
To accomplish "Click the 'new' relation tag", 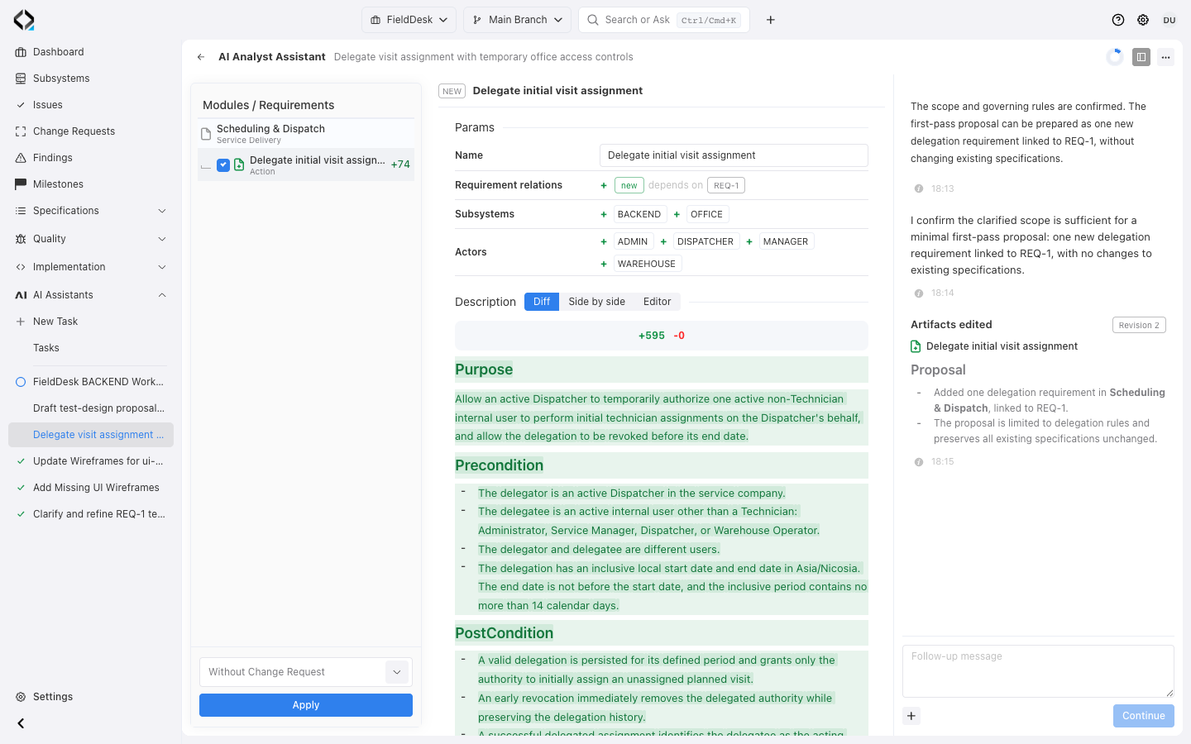I will coord(629,185).
